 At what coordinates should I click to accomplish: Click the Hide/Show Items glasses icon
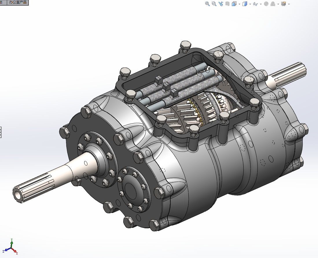point(255,4)
